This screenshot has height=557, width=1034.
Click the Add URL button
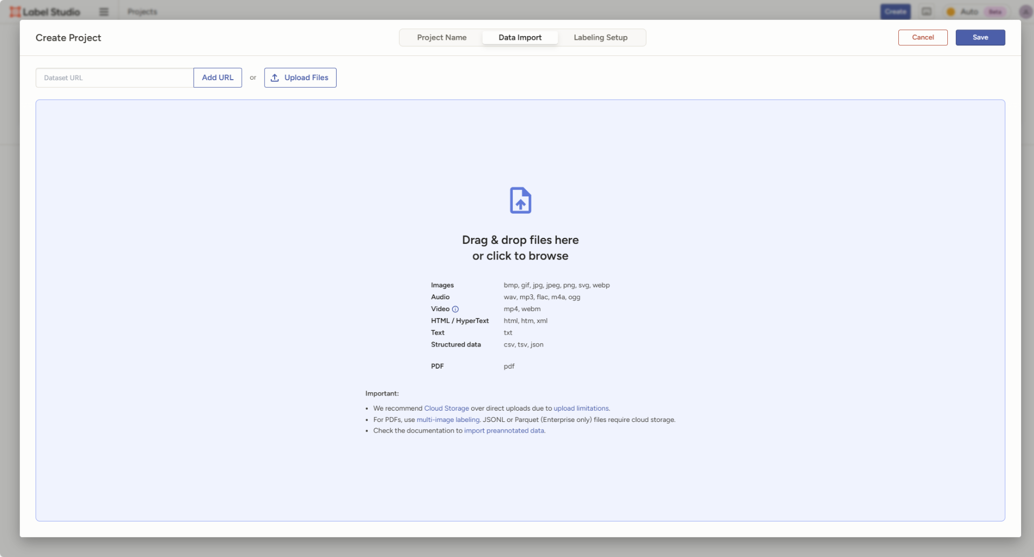(x=218, y=78)
